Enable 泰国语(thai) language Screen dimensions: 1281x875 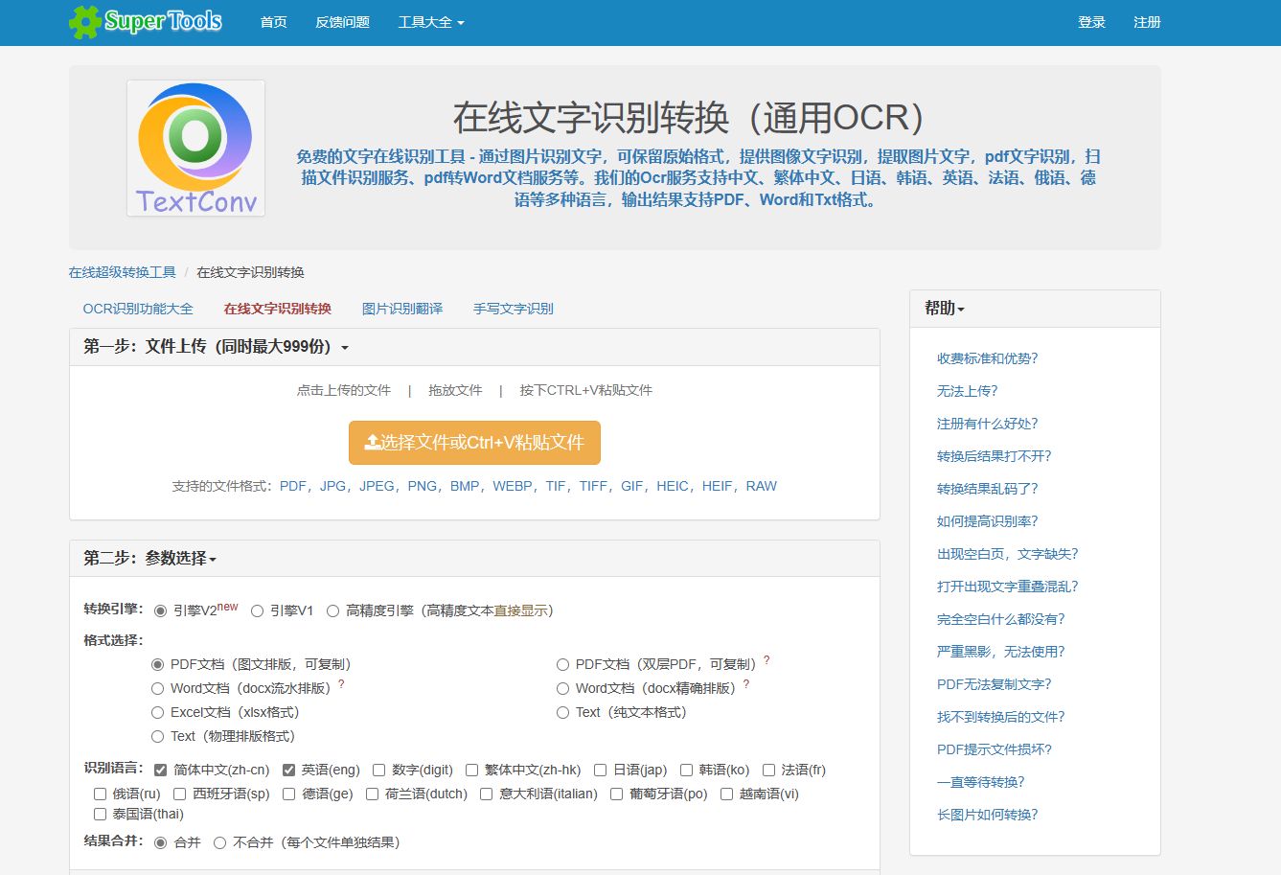[x=100, y=814]
